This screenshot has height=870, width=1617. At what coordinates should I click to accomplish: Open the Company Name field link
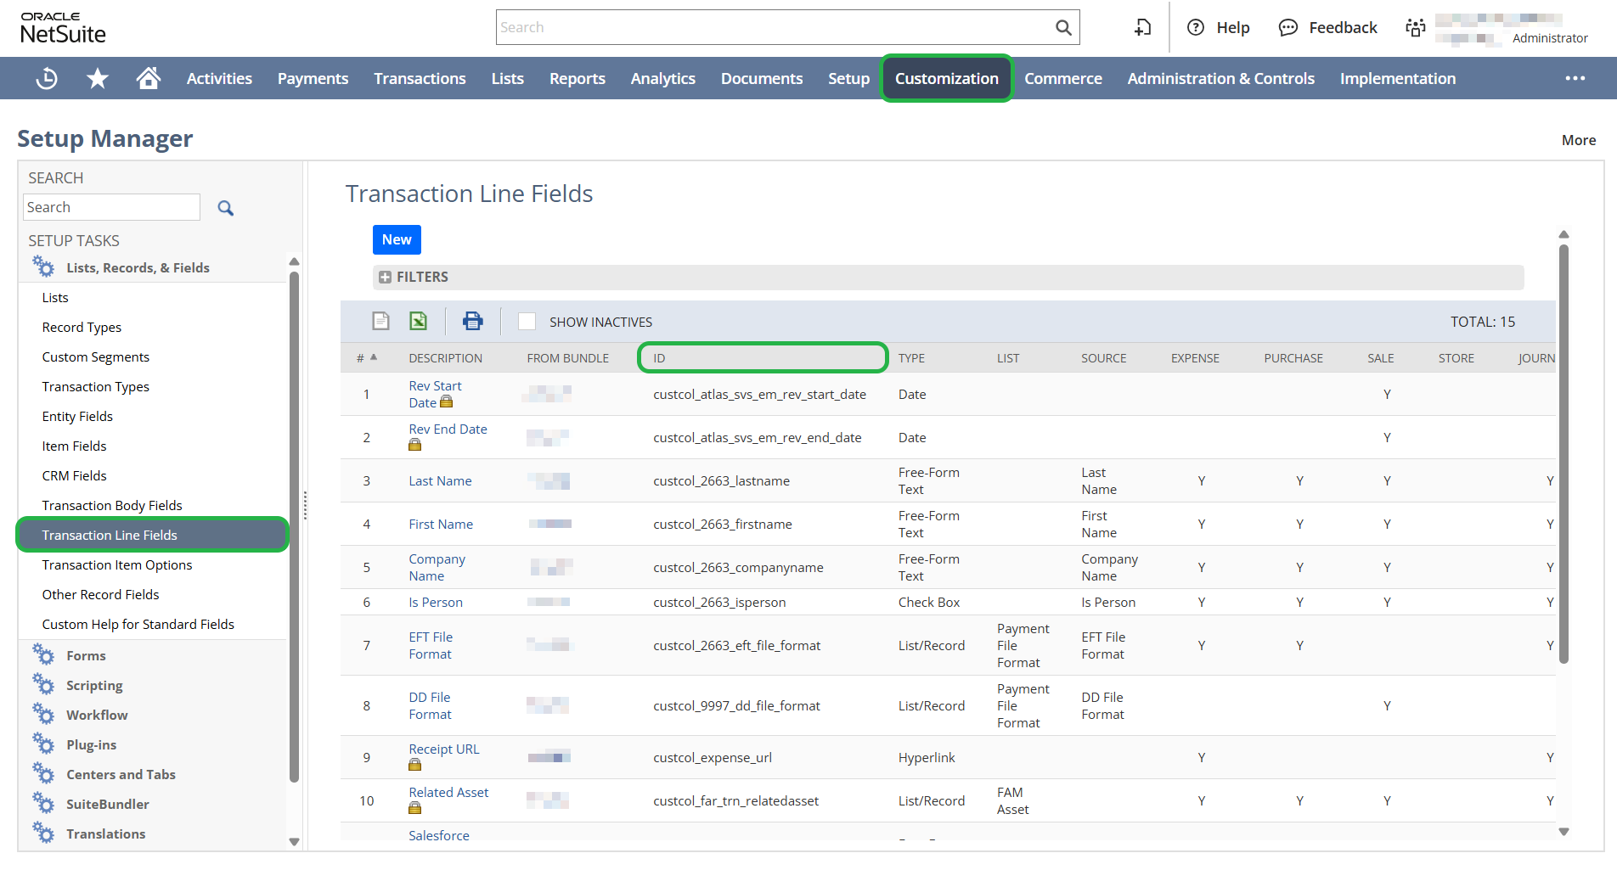point(437,567)
